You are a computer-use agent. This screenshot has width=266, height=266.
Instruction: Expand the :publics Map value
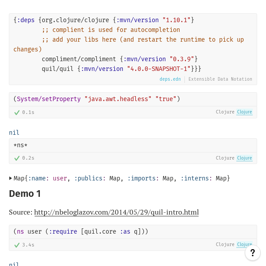115,178
